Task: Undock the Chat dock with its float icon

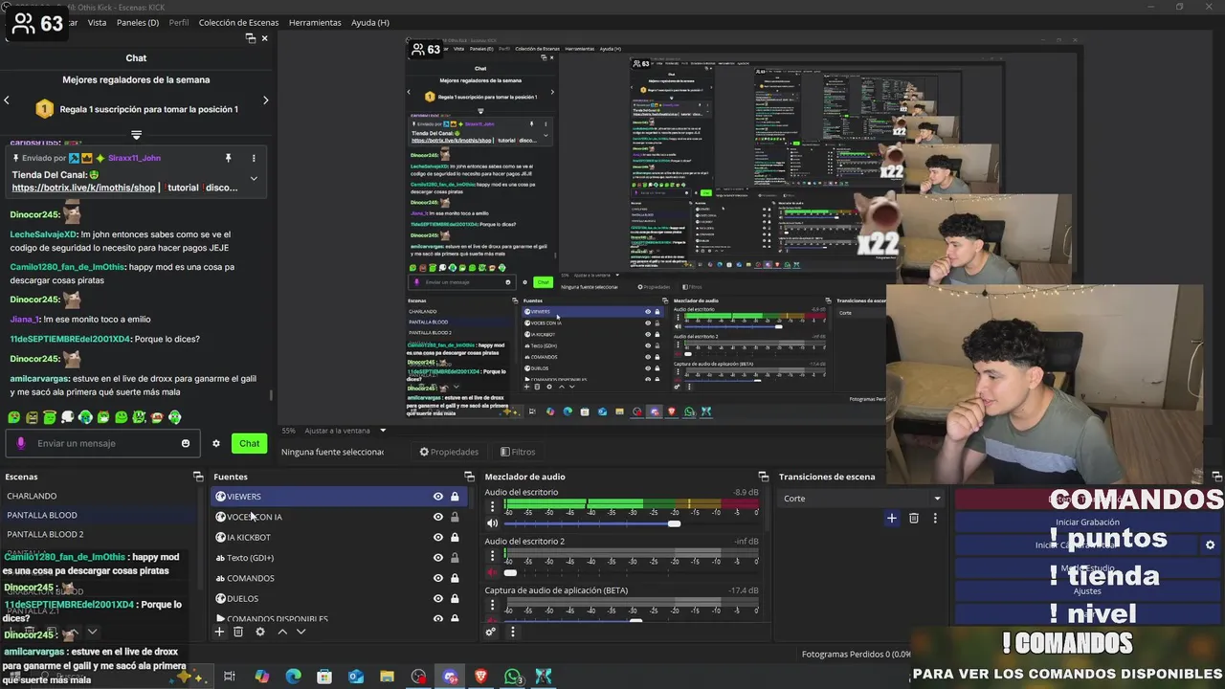Action: pyautogui.click(x=251, y=38)
